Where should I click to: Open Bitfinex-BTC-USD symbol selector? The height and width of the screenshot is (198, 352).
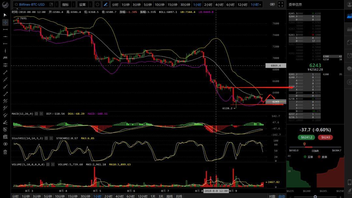[x=32, y=5]
